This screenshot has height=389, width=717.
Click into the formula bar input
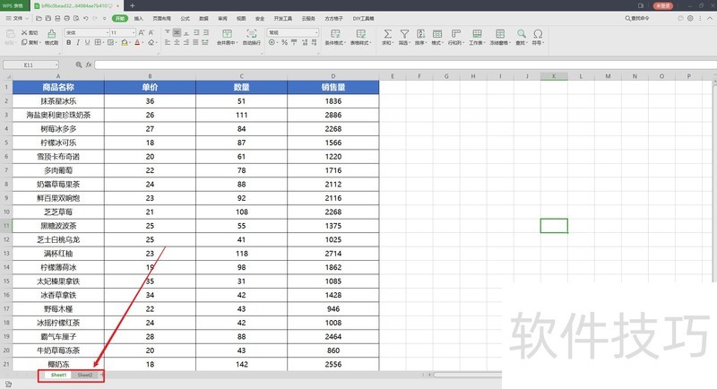click(405, 65)
